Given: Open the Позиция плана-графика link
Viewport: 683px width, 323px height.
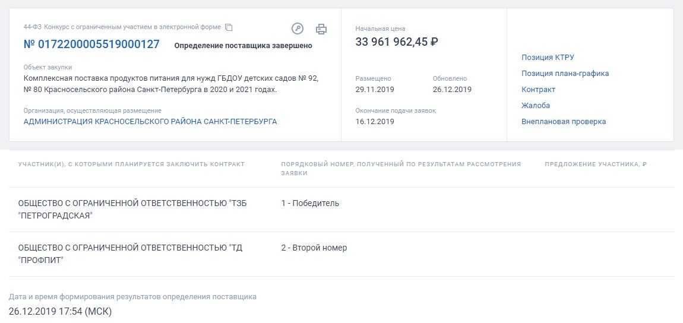Looking at the screenshot, I should click(x=565, y=74).
